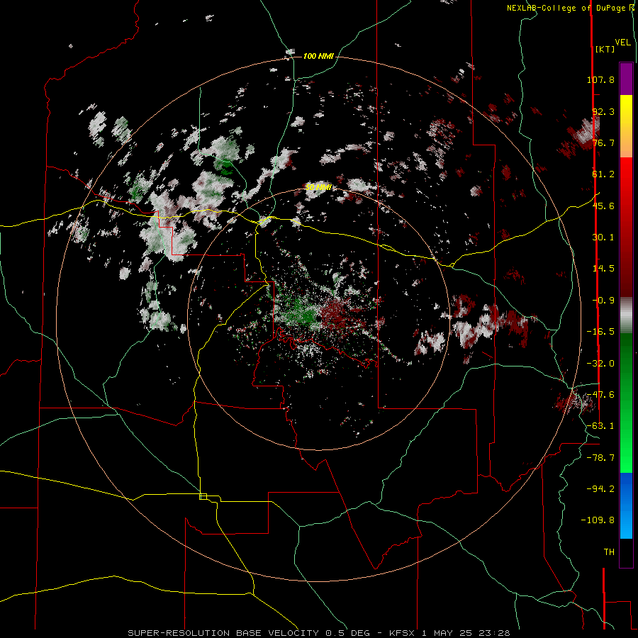Select the -32.0 scale label
Screen dimensions: 638x638
point(600,364)
